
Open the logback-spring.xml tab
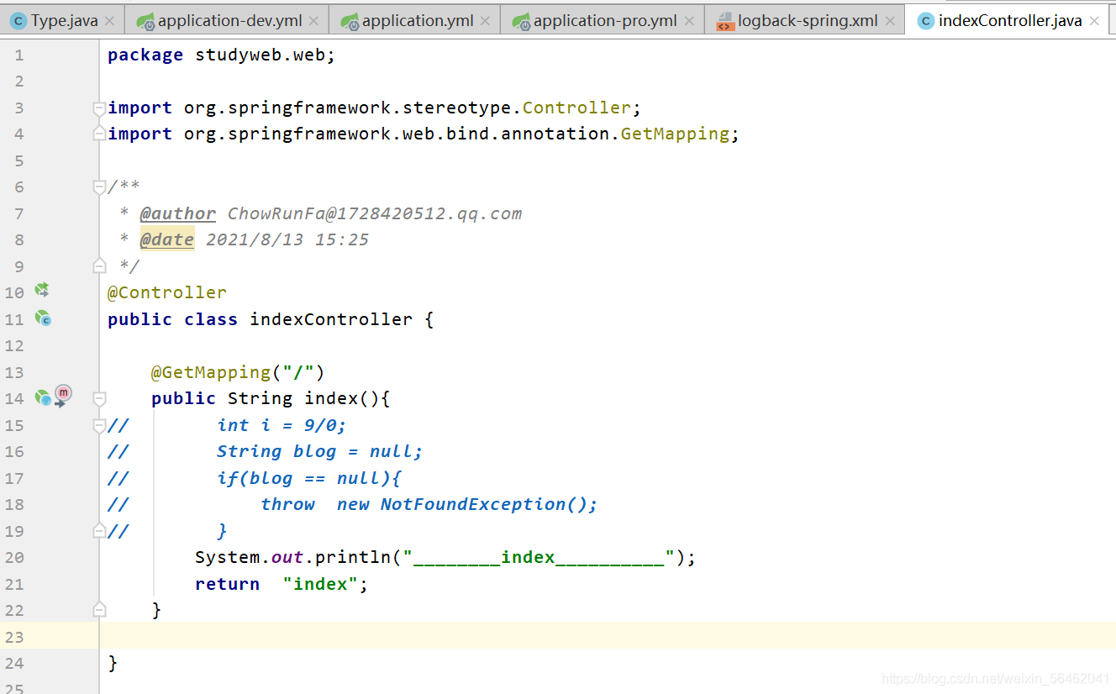pos(807,21)
